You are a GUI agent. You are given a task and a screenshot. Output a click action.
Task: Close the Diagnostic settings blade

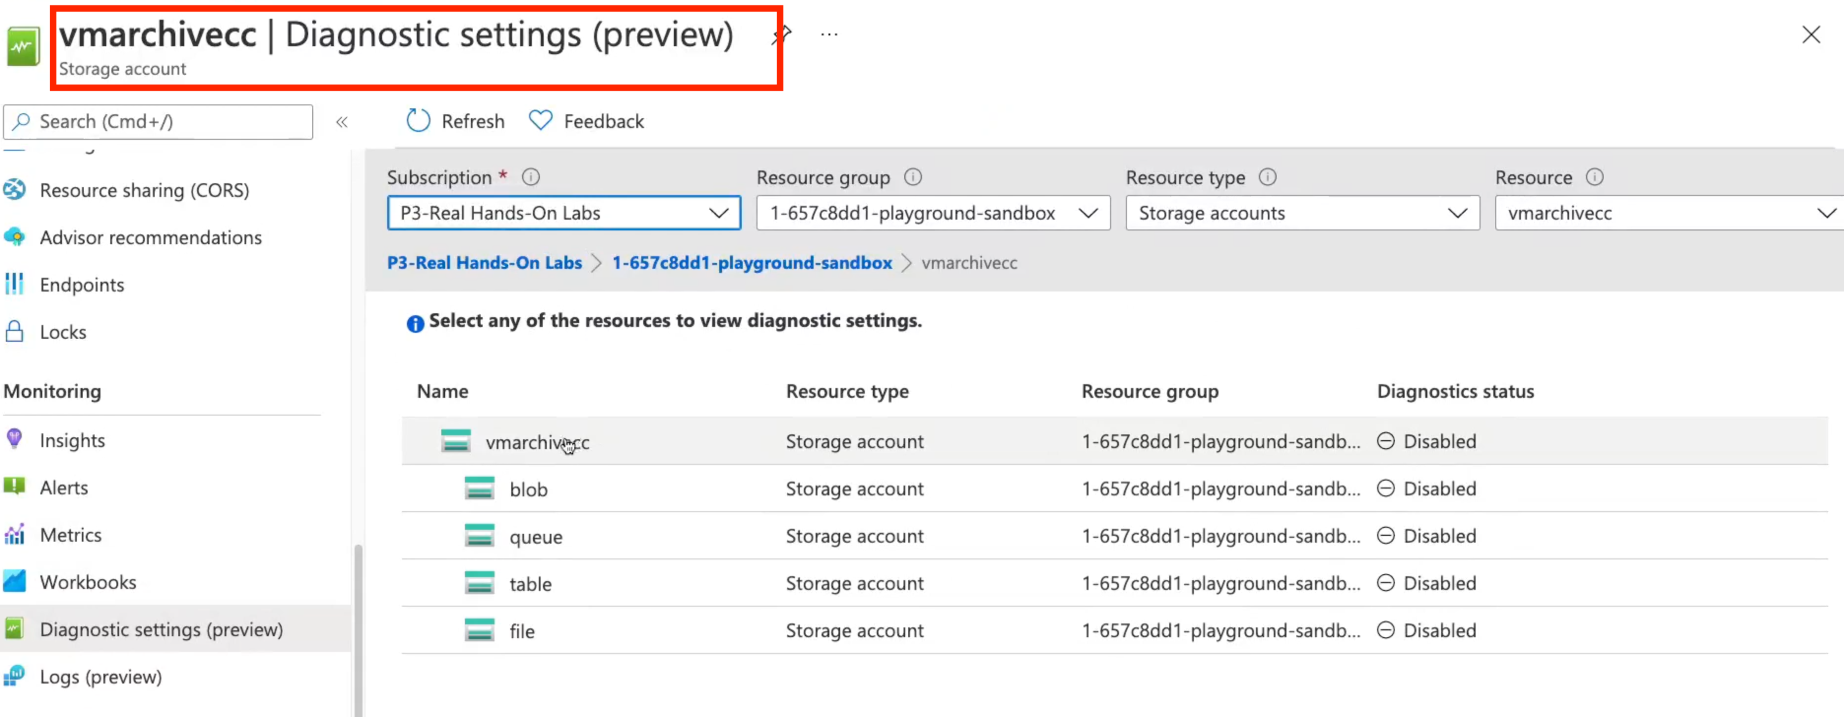click(1811, 34)
